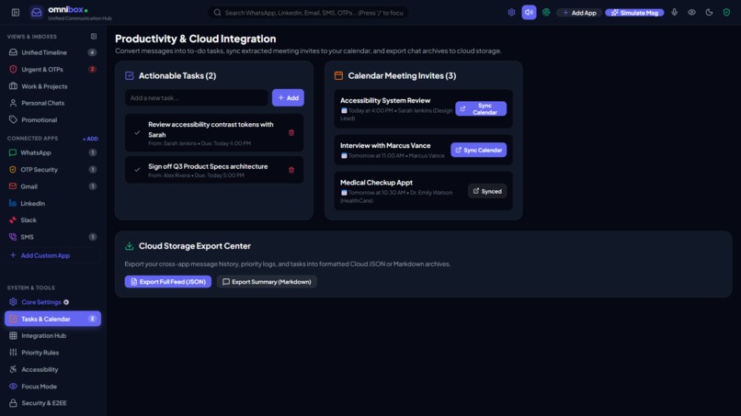Click Export Full Feed (JSON) button
This screenshot has height=416, width=741.
click(167, 282)
